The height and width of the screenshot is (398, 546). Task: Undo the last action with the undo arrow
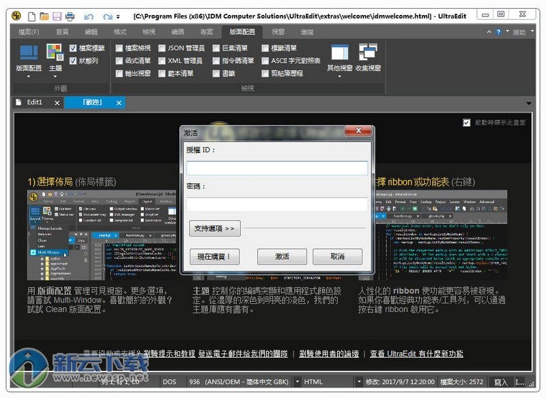tap(89, 16)
